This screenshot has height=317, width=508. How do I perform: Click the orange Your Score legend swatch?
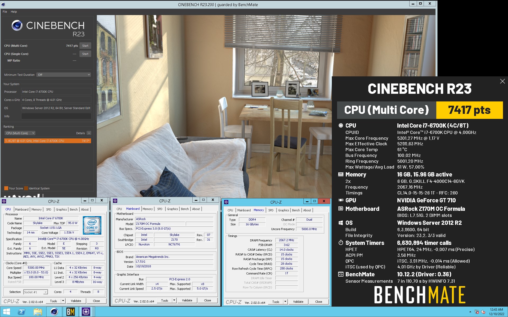tap(6, 188)
